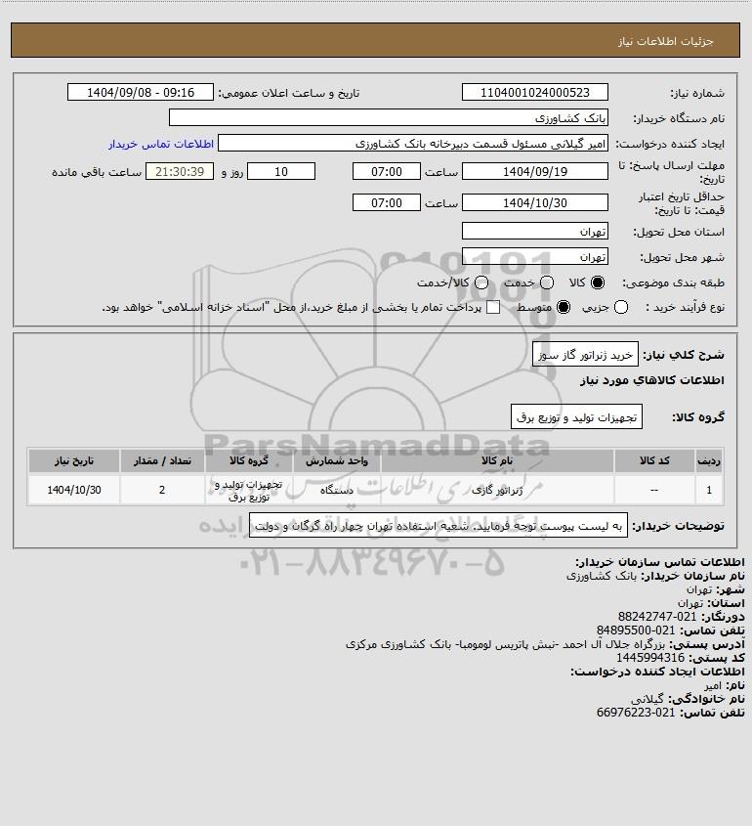The image size is (752, 826).
Task: Click the fax number 88242747-021
Action: 657,617
